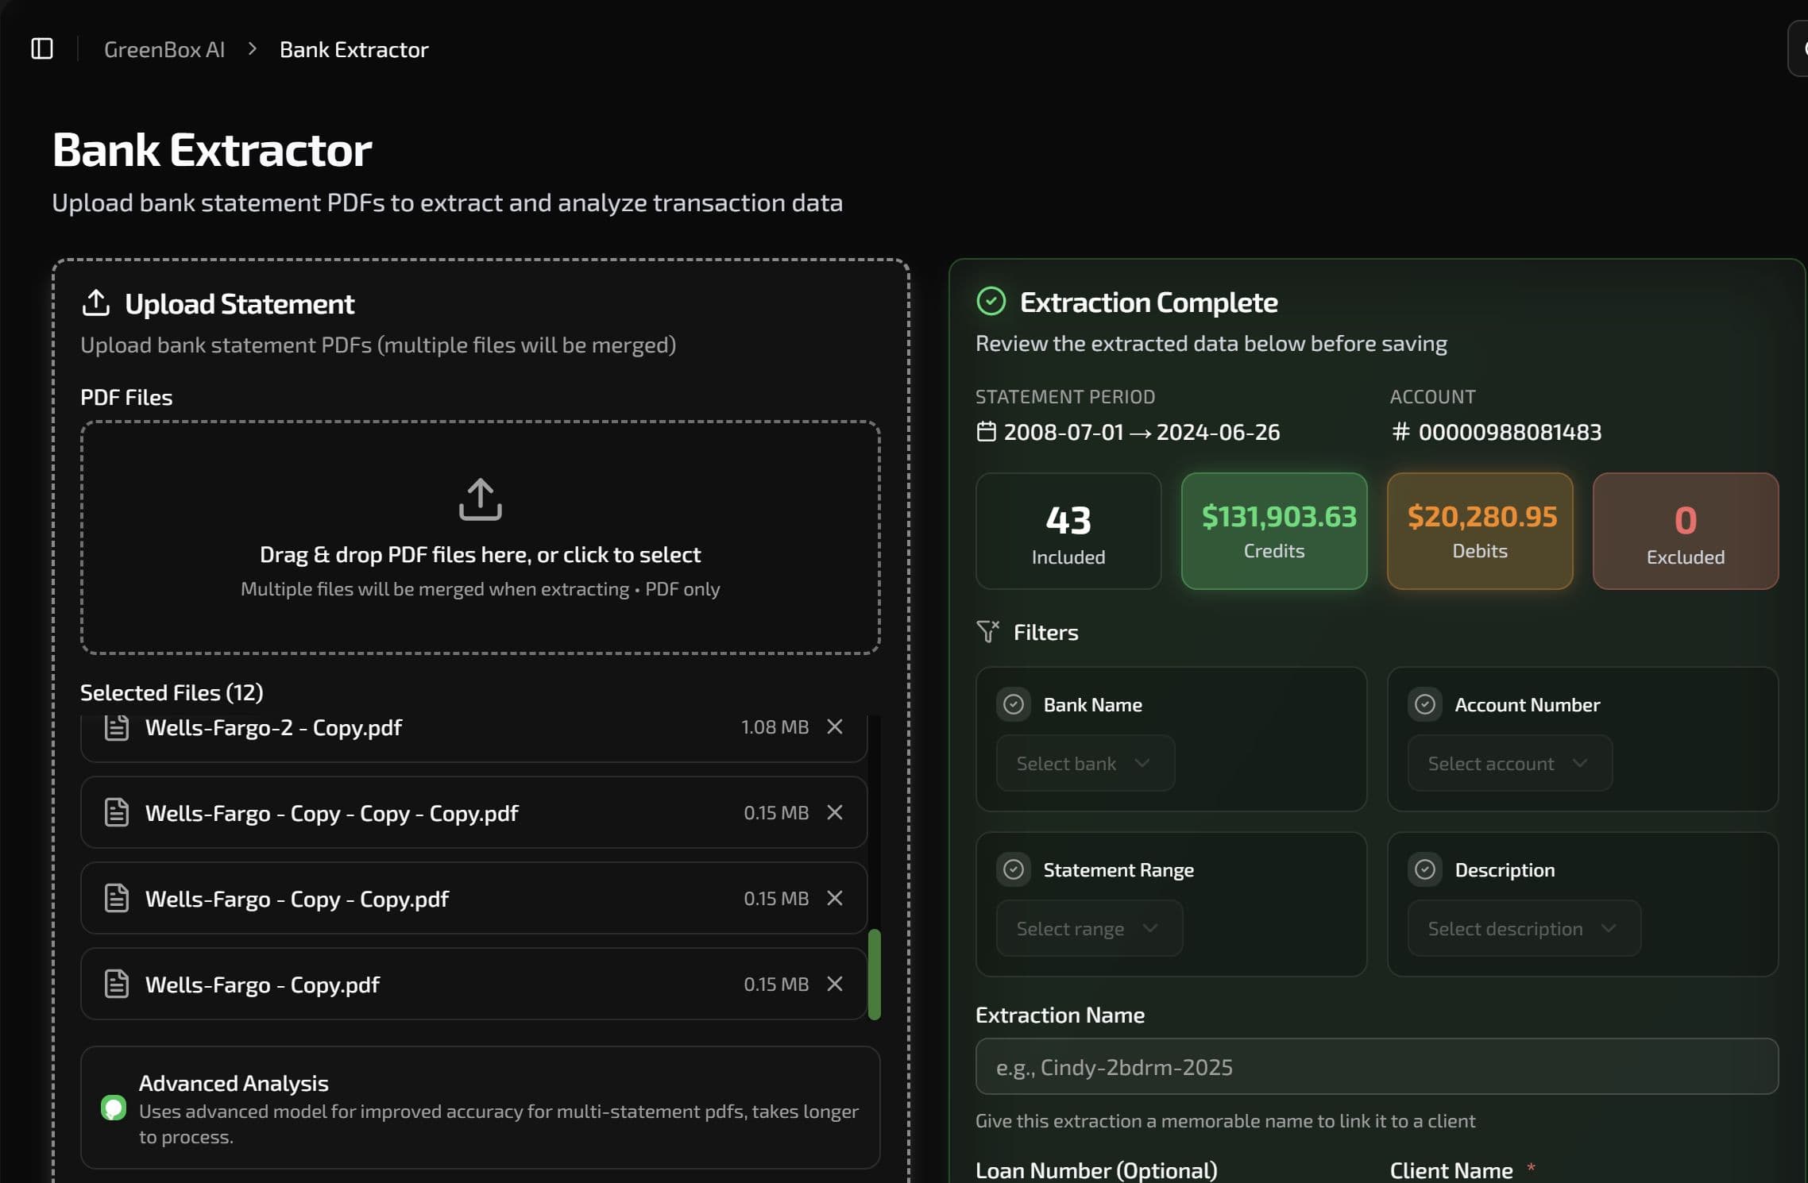The height and width of the screenshot is (1183, 1808).
Task: Click the 0.15 MB size of Wells-Fargo - Copy.pdf
Action: tap(776, 984)
